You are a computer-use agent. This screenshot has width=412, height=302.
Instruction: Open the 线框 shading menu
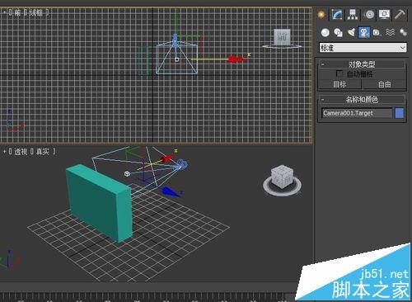pos(36,12)
